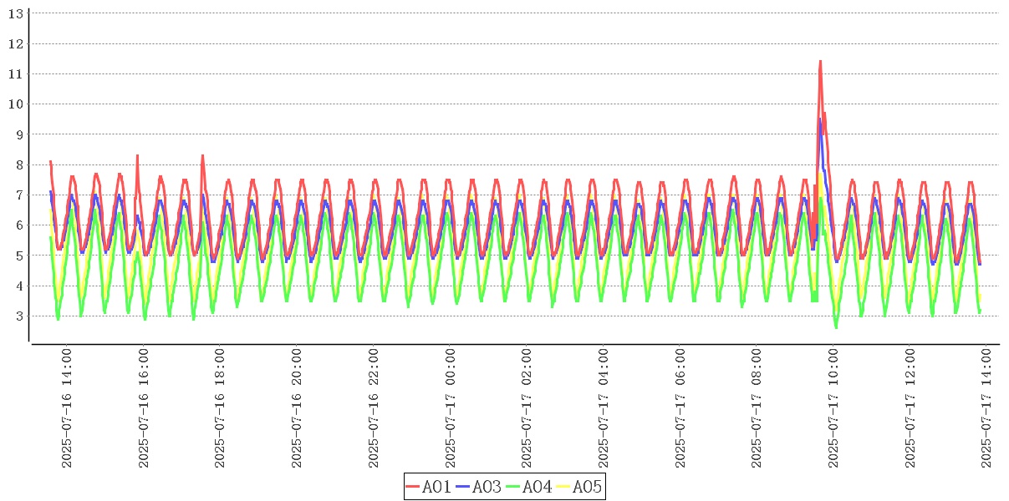The height and width of the screenshot is (501, 1009).
Task: Click the yellow A05 legend line swatch
Action: point(563,487)
